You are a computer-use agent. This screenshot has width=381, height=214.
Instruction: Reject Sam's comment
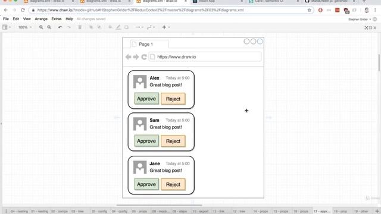click(173, 141)
